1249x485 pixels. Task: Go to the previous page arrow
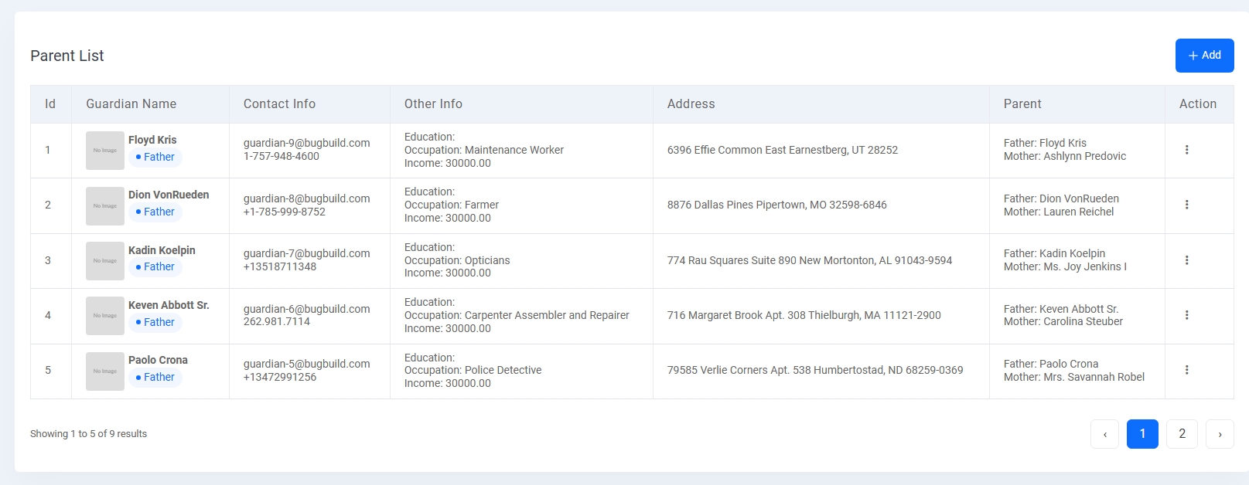[1104, 434]
